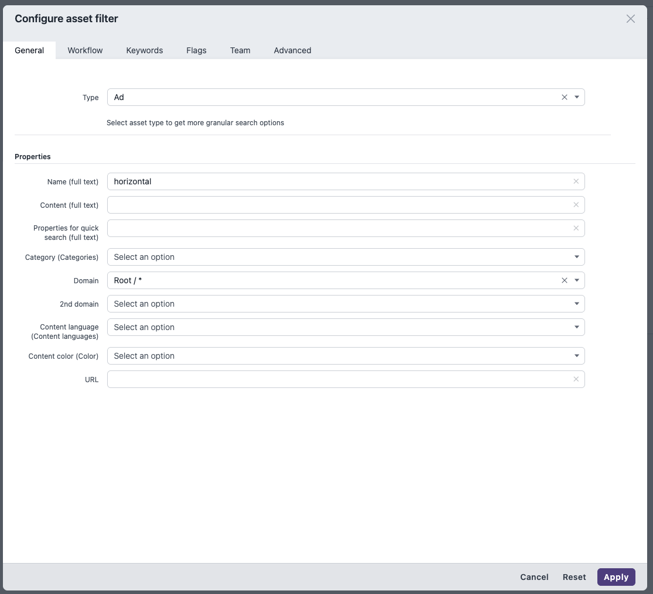Switch to the Workflow tab

[85, 50]
